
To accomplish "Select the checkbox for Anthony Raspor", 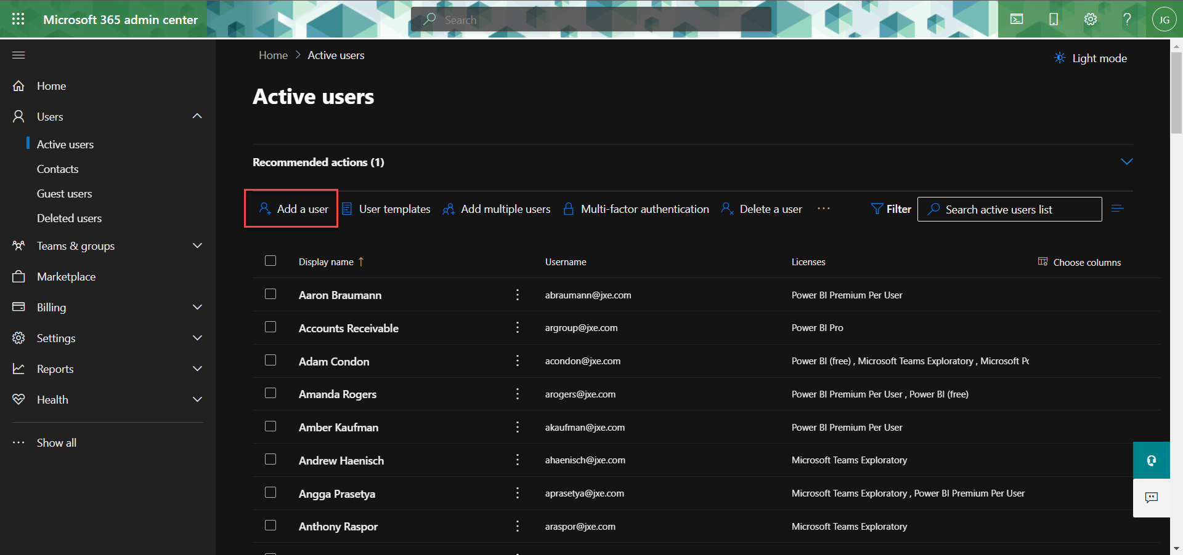I will point(270,525).
